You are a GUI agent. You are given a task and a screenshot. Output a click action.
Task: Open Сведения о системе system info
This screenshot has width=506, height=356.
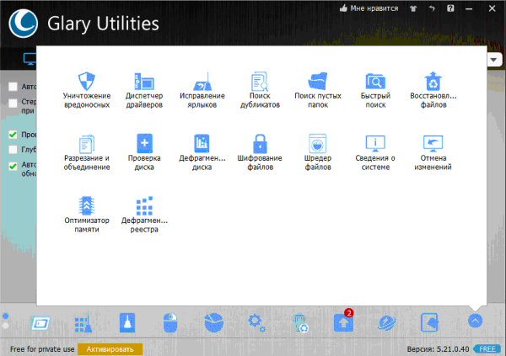click(x=374, y=150)
